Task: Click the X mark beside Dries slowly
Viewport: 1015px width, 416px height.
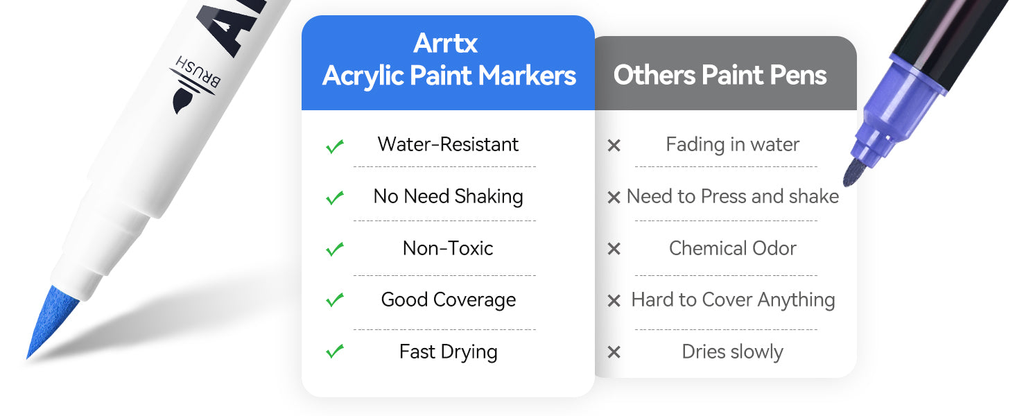Action: click(614, 352)
